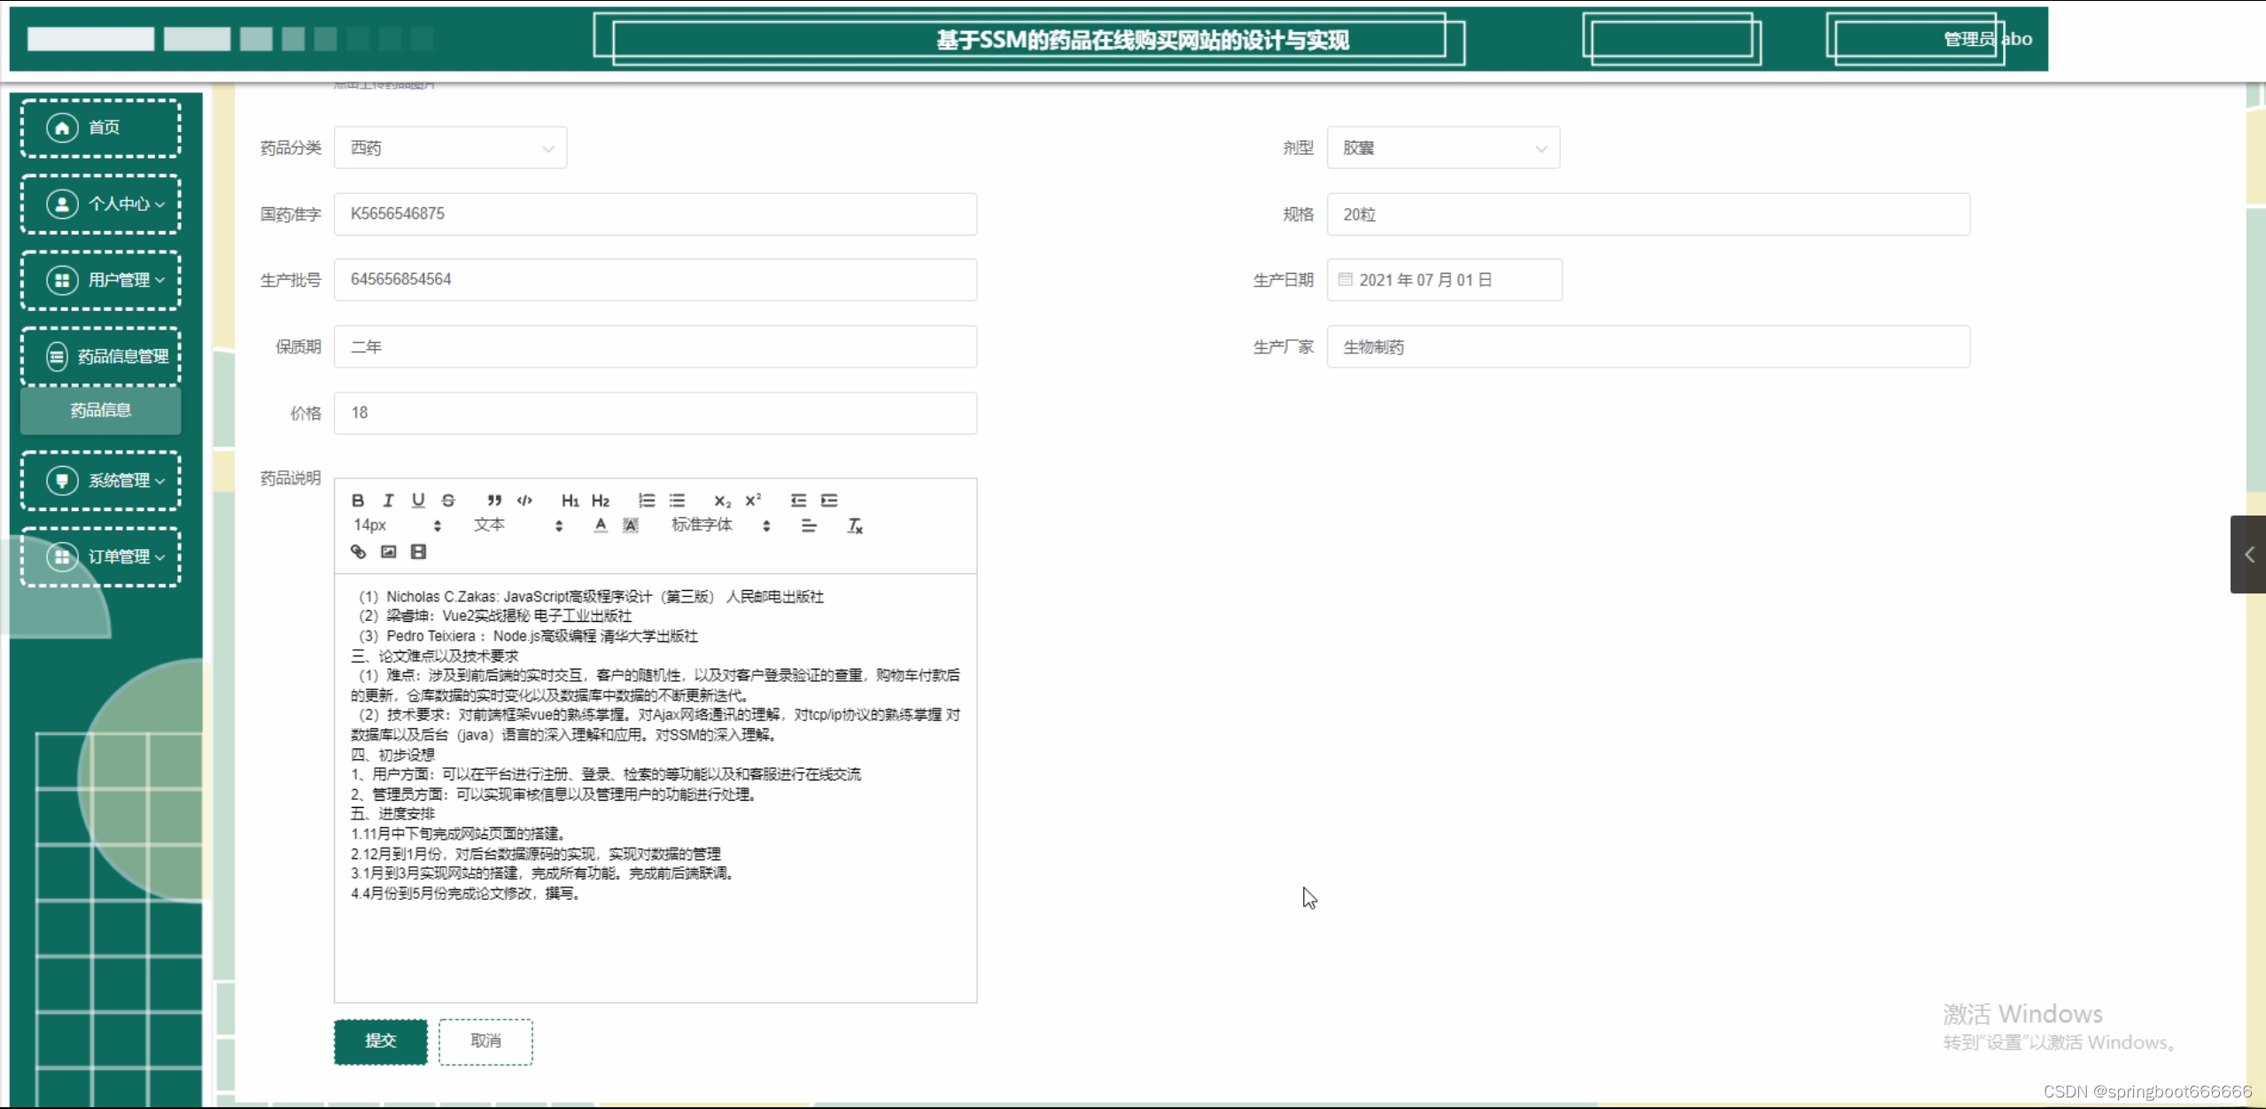Open the text color picker

pos(601,526)
